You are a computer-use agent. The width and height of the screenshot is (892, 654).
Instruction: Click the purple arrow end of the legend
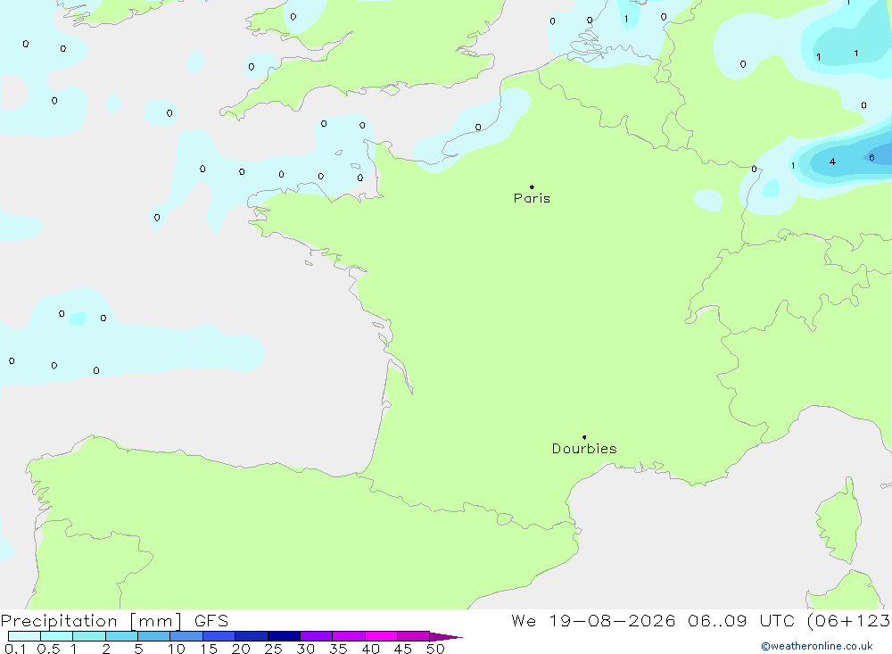[x=446, y=637]
